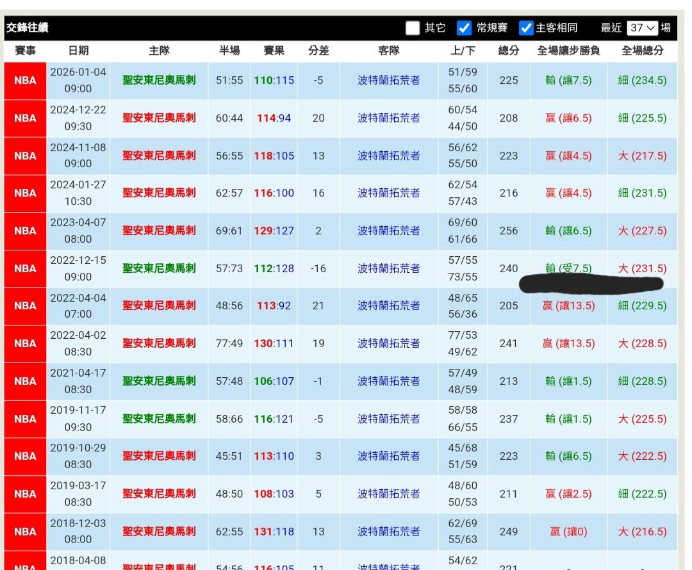Click the NBA badge for 2026-01-04 game
692x570 pixels.
(x=25, y=81)
